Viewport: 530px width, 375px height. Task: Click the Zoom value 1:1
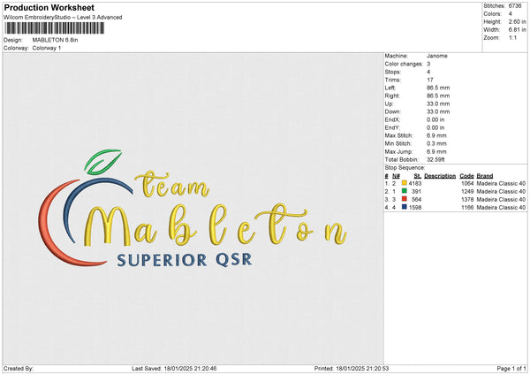[512, 38]
